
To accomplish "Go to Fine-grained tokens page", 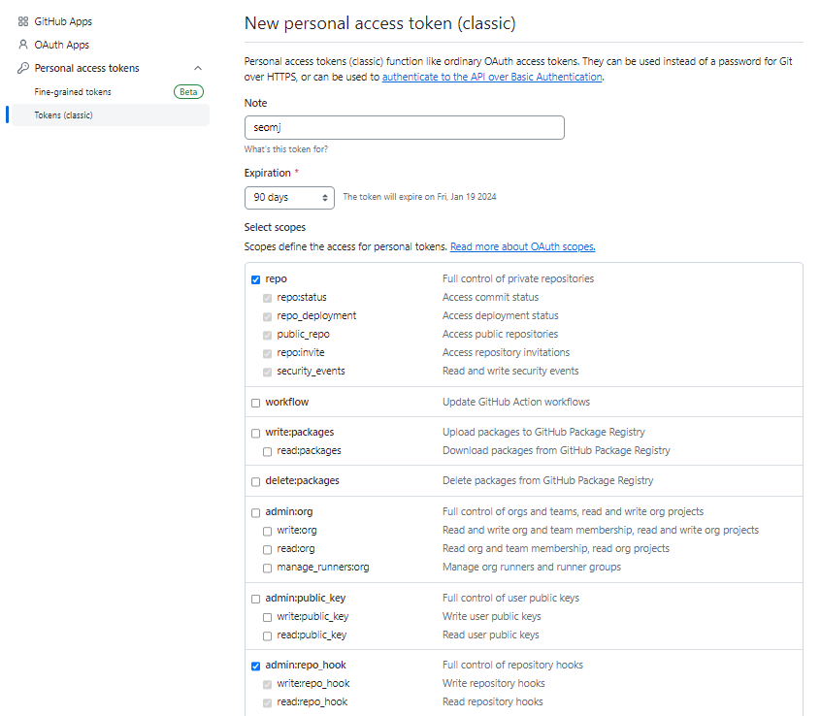I will click(73, 92).
